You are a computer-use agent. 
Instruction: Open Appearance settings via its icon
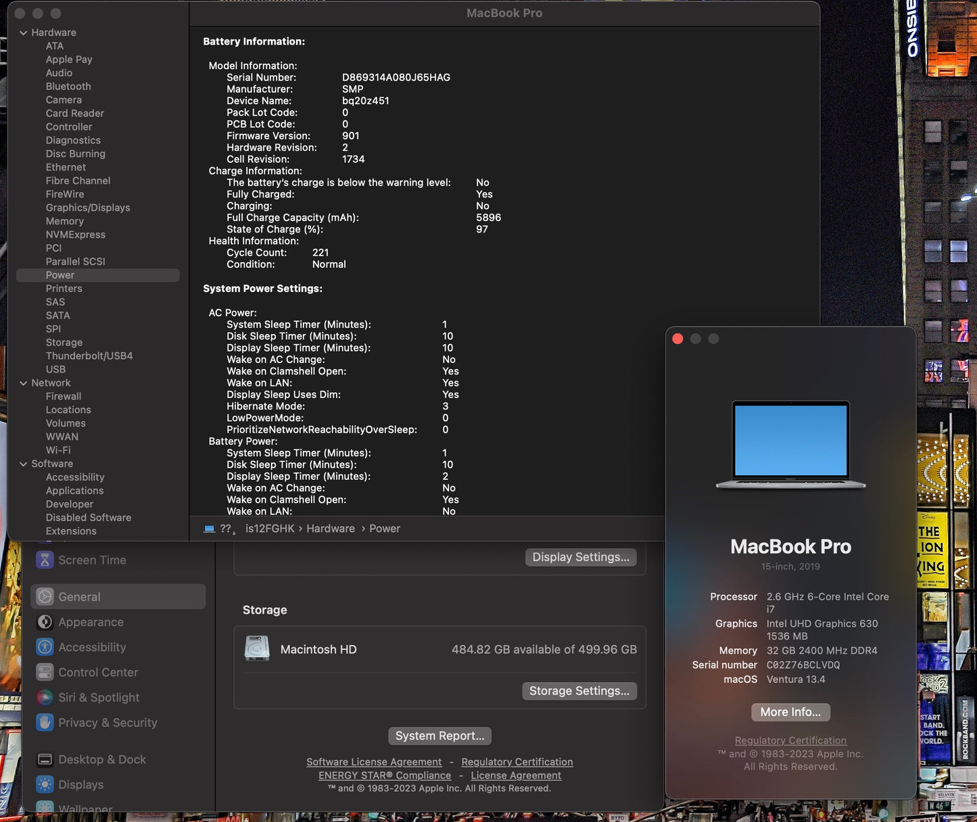(x=45, y=622)
